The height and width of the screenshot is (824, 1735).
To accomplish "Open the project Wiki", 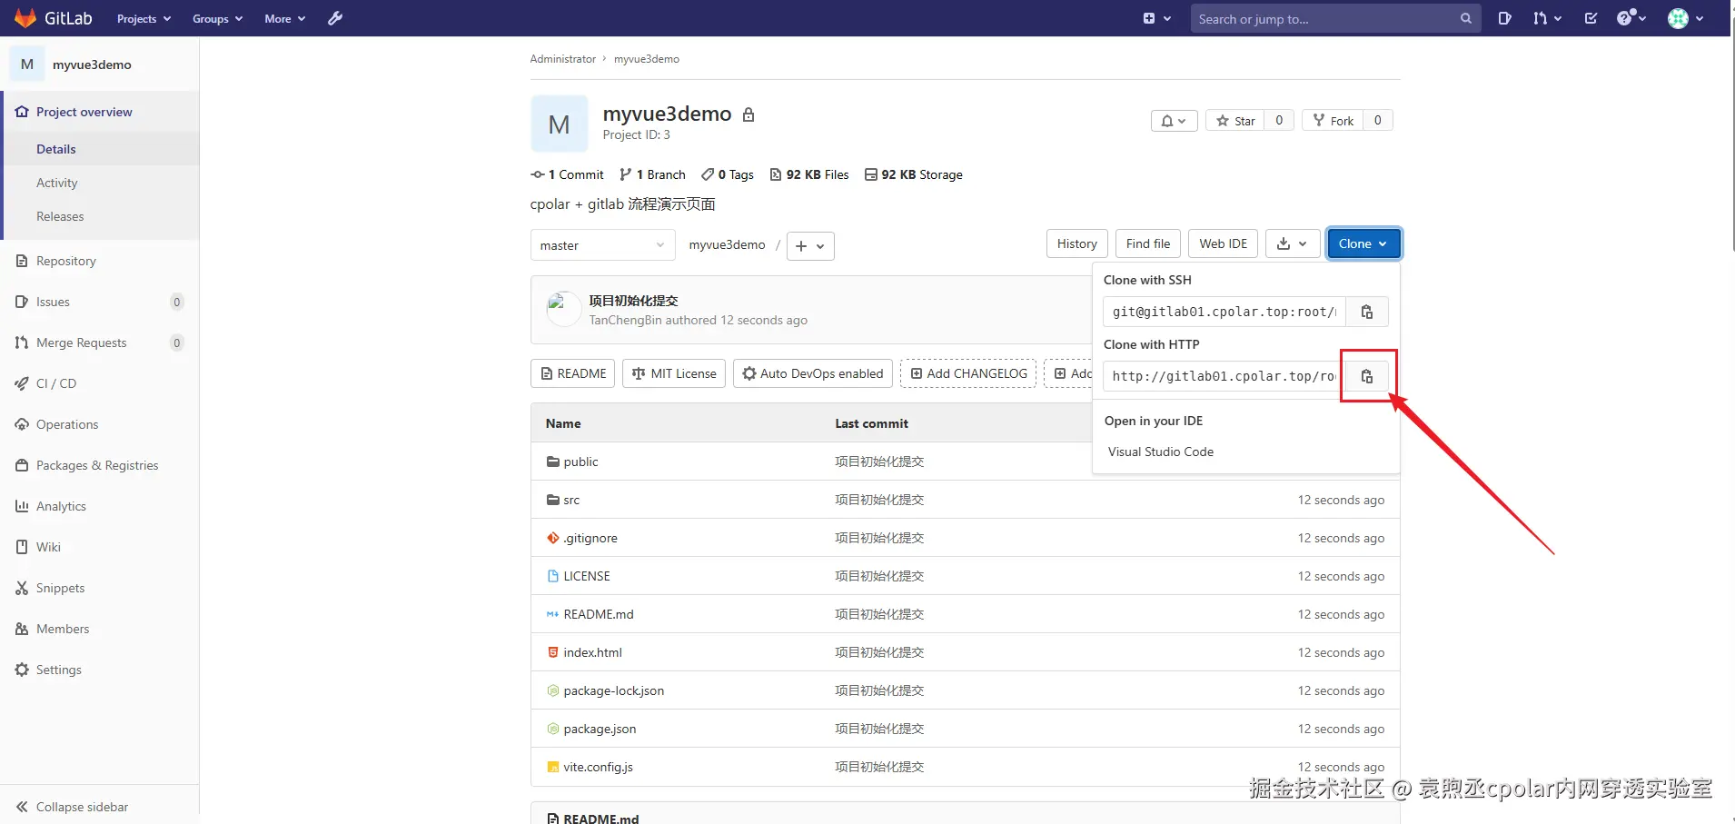I will pos(48,547).
